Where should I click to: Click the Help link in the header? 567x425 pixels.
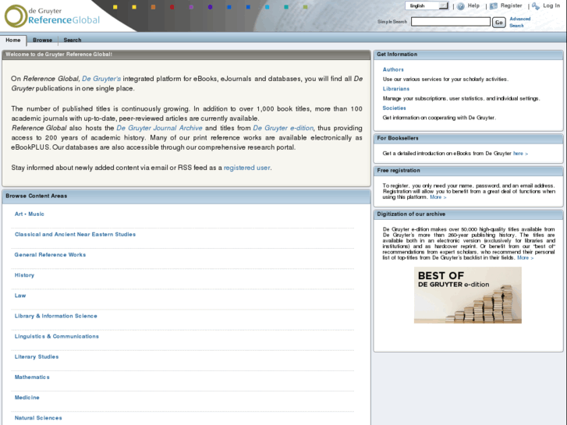tap(473, 5)
